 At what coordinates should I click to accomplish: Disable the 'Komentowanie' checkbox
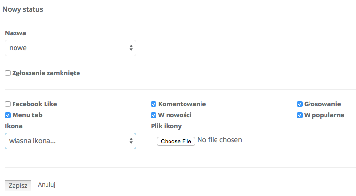154,104
